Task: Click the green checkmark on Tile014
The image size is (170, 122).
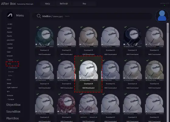Action: coord(59,94)
